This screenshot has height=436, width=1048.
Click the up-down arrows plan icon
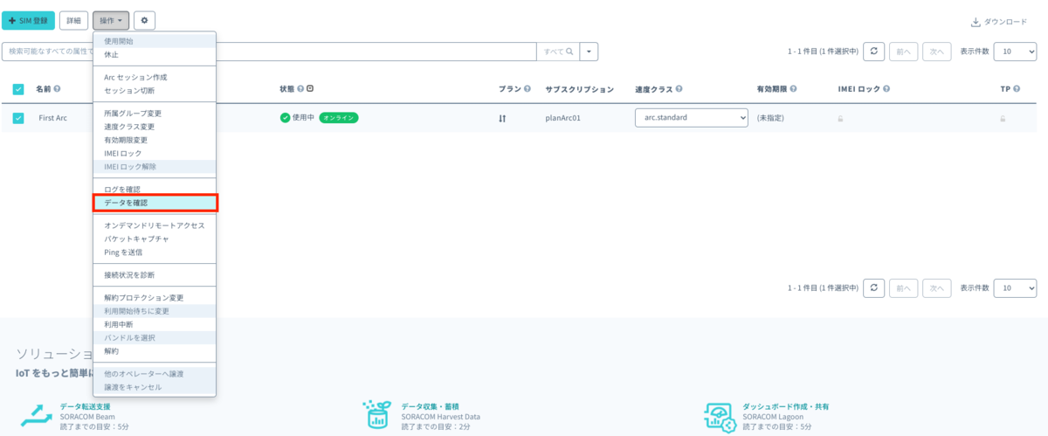[502, 118]
